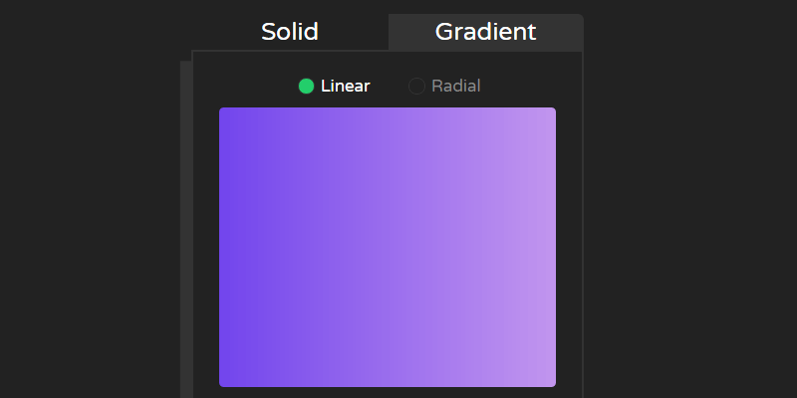Switch to the Solid tab

(290, 32)
